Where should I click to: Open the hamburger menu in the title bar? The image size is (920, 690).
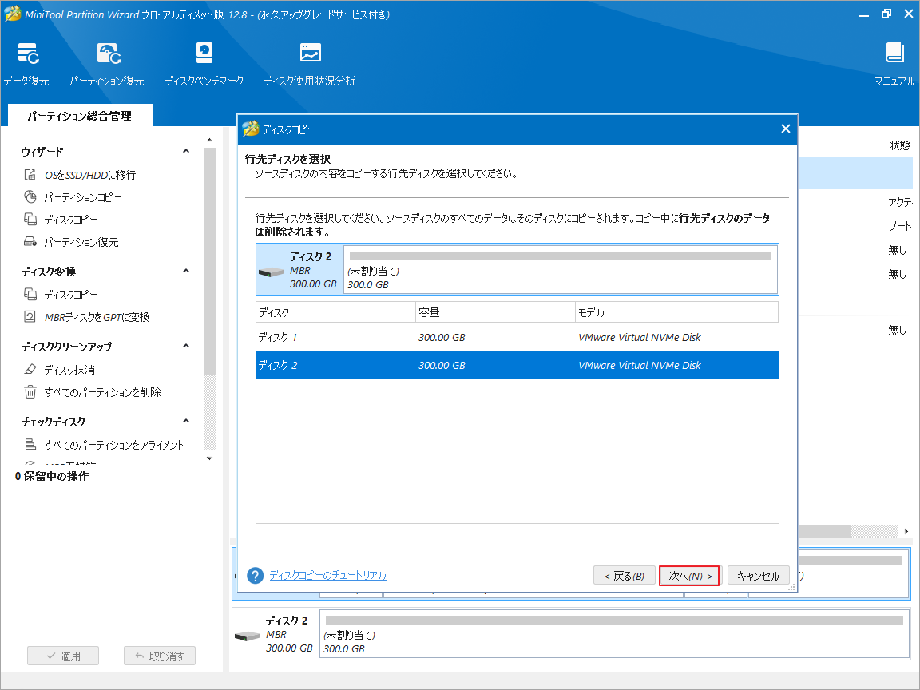coord(842,14)
